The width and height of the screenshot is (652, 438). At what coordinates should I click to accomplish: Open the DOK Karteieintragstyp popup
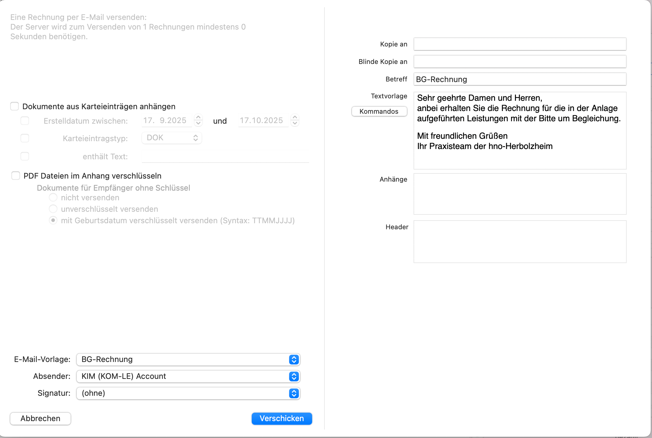172,138
